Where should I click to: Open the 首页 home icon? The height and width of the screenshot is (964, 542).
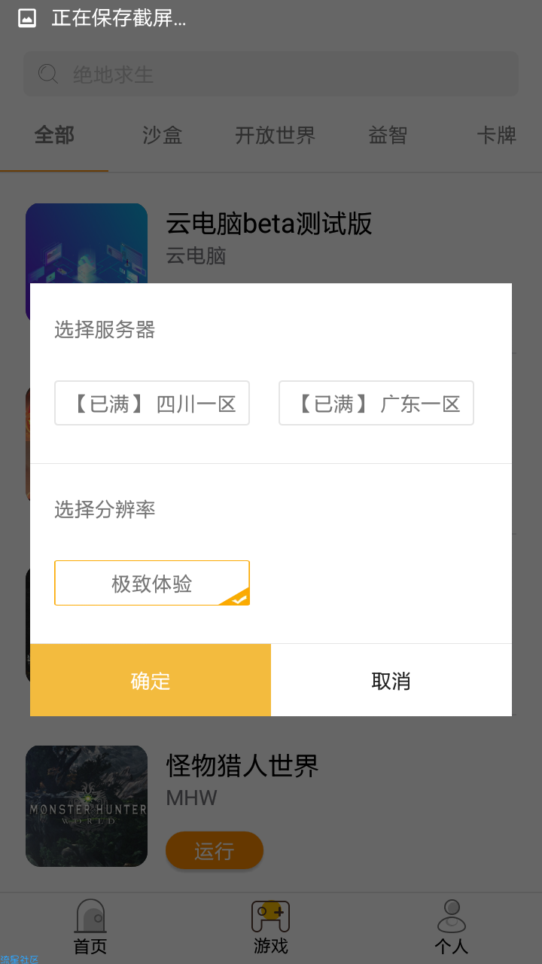[x=90, y=916]
